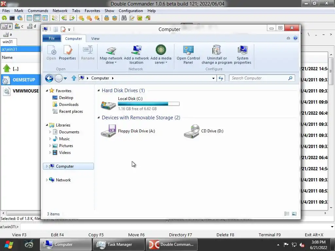The height and width of the screenshot is (251, 335).
Task: Select drive d button in Double Commander
Action: (x=32, y=26)
